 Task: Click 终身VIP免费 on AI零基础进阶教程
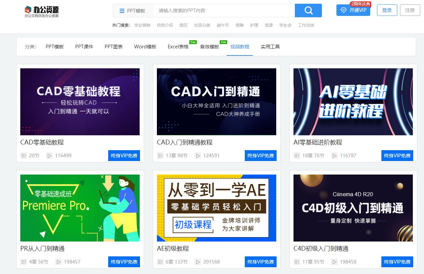tap(397, 156)
